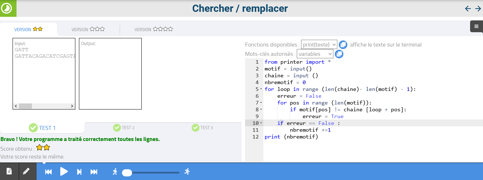Rewind to the beginning of execution
Image resolution: width=483 pixels, height=180 pixels.
click(x=48, y=172)
